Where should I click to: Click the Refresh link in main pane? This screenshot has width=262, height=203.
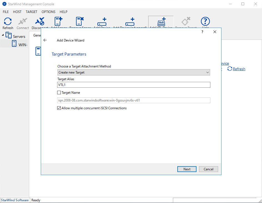(239, 69)
